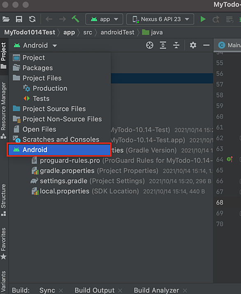Click the Make Project hammer icon
Screen dimensions: 241x294
click(x=75, y=19)
